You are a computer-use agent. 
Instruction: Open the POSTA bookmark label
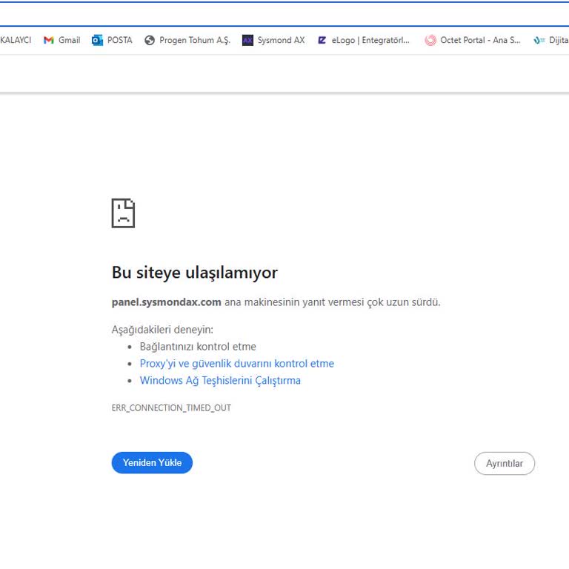pyautogui.click(x=120, y=40)
